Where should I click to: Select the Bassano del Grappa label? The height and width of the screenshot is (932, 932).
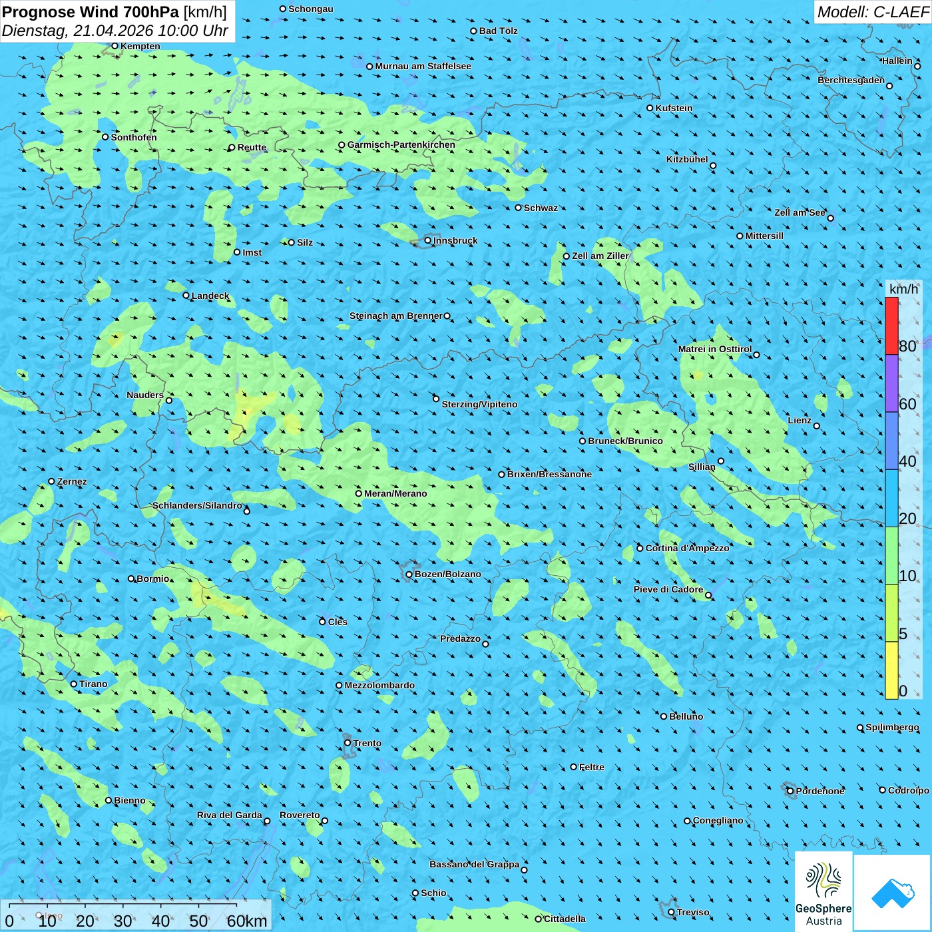coord(474,864)
